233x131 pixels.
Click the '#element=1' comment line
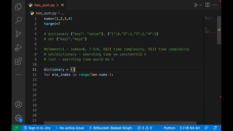pyautogui.click(x=116, y=49)
